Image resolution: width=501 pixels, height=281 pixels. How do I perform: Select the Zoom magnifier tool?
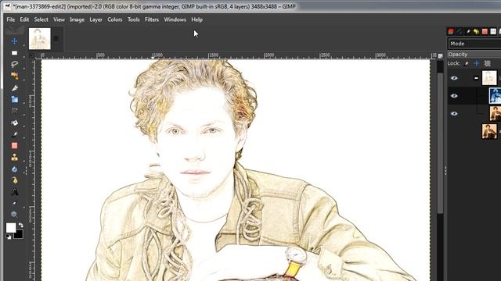coord(14,215)
